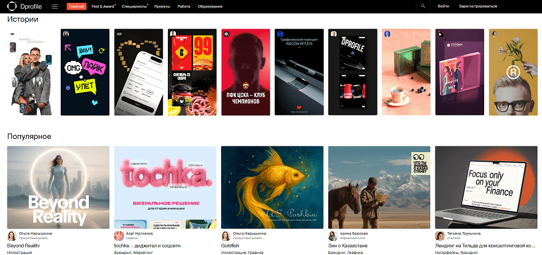Open the Kazakhstan horse zine image

tap(379, 187)
